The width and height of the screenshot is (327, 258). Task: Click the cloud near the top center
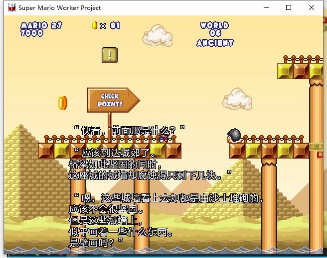coord(158,35)
